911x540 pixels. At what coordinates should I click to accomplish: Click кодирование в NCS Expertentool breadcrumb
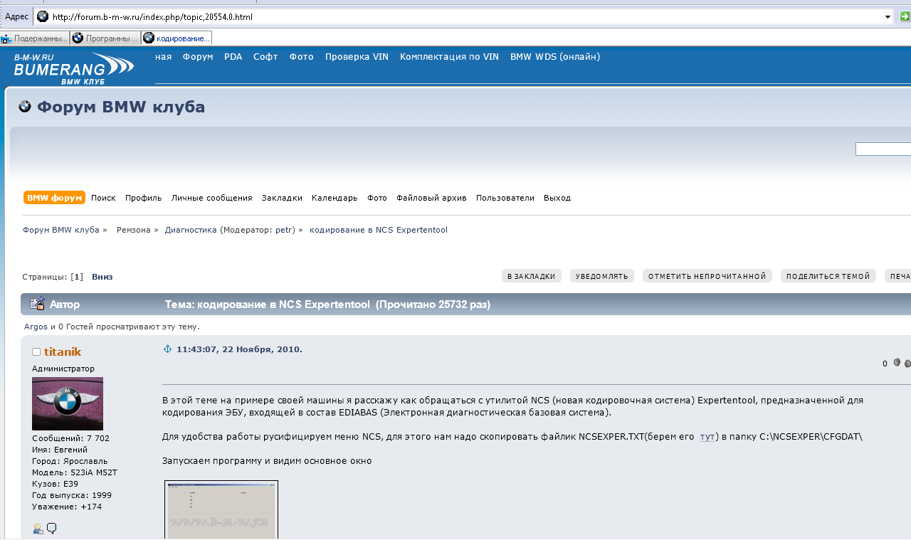click(379, 230)
